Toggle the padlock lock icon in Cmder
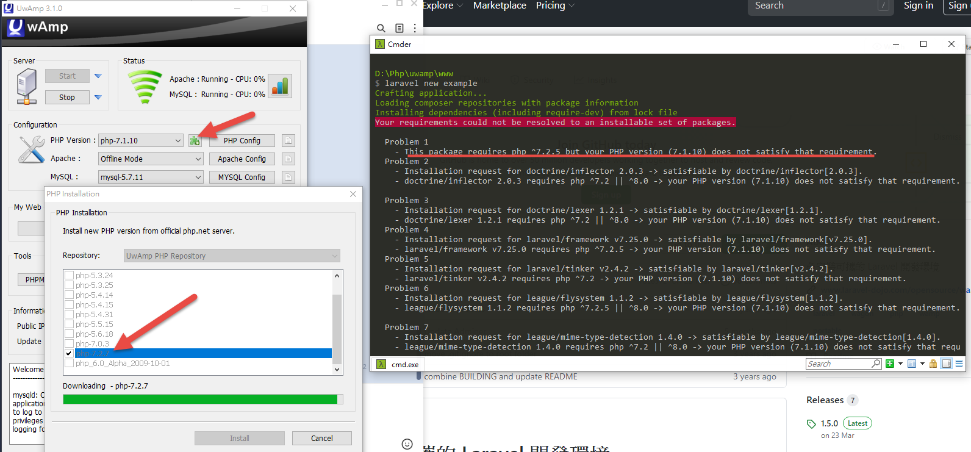 (933, 364)
